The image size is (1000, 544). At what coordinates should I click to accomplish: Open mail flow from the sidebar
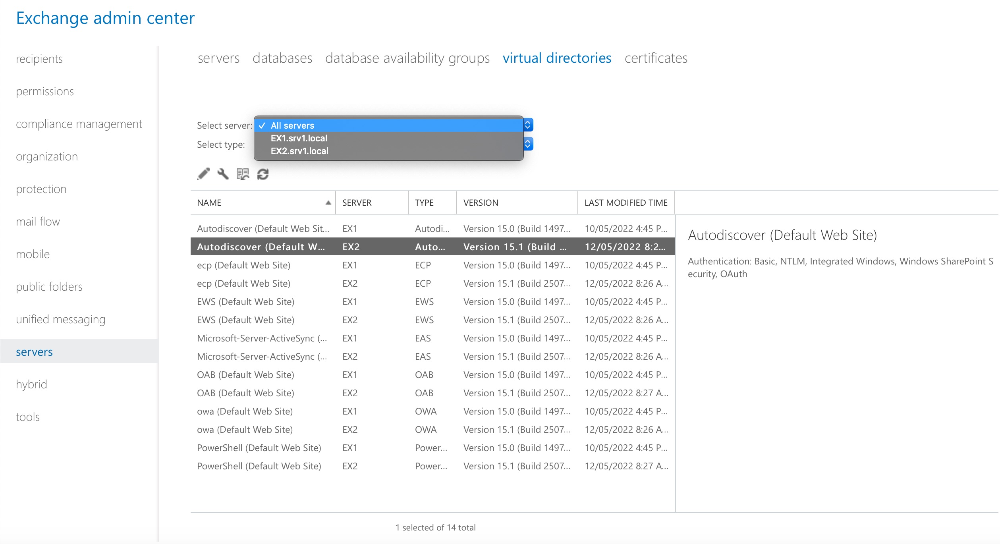point(38,221)
